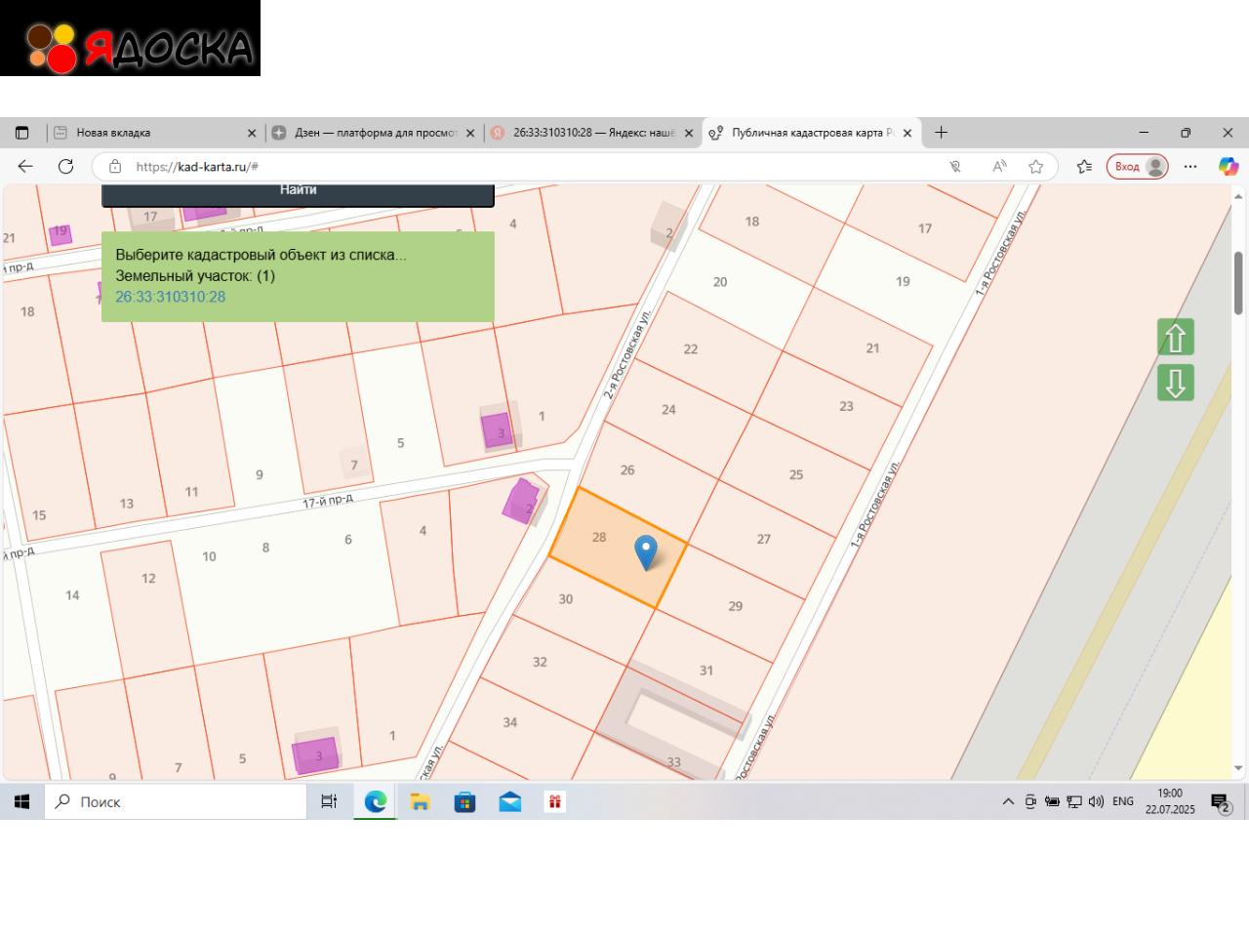Close the Публичная кадастровая карта tab
1249x937 pixels.
tap(907, 133)
